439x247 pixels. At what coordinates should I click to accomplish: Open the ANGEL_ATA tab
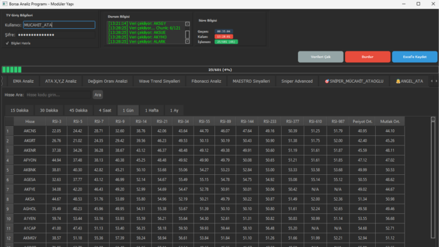coord(410,81)
